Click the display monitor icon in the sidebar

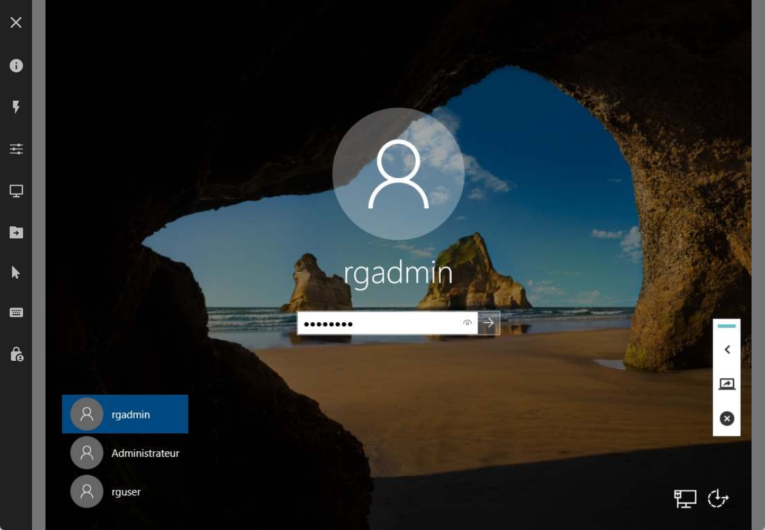tap(16, 190)
